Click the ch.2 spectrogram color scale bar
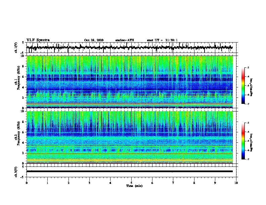The image size is (266, 205). click(x=243, y=141)
